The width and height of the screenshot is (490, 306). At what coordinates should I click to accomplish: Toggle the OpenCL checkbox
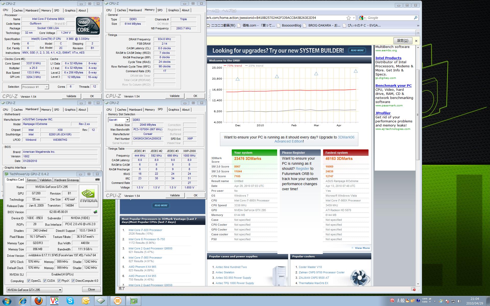tap(29, 281)
